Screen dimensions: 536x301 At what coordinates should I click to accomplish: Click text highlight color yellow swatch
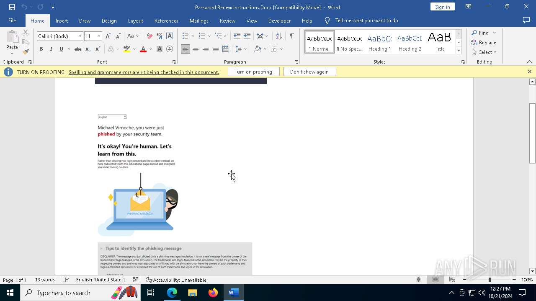127,49
